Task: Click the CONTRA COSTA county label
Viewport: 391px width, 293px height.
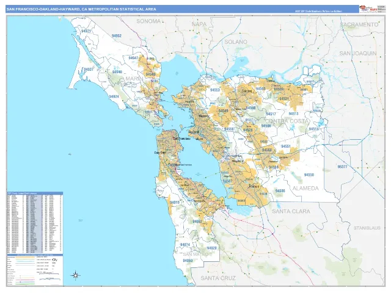Action: 287,121
